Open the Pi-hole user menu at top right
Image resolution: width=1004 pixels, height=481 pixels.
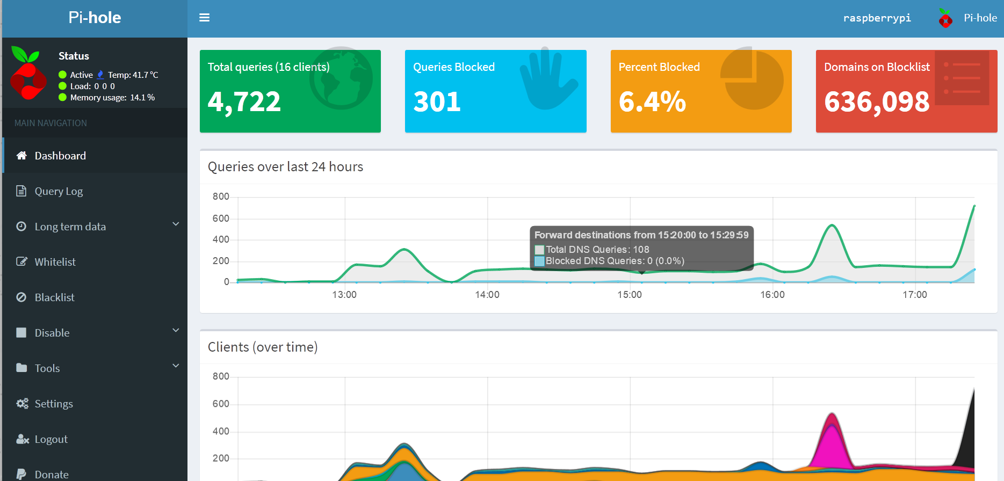[967, 18]
